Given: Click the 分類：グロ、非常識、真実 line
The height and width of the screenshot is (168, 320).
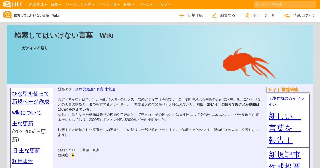Looking at the screenshot, I should (79, 150).
